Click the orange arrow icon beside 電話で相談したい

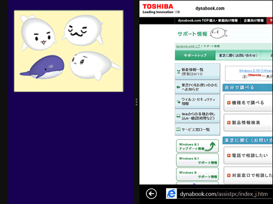point(229,156)
